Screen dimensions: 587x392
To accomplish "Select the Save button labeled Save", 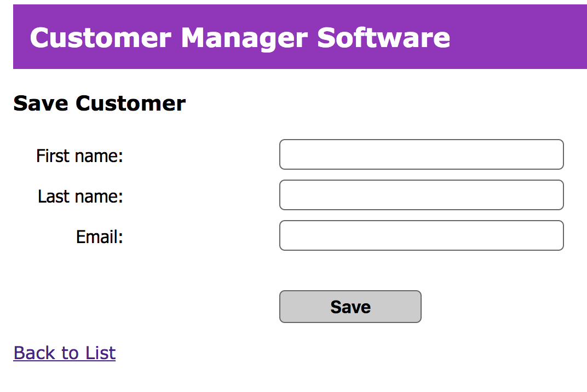I will pos(350,307).
